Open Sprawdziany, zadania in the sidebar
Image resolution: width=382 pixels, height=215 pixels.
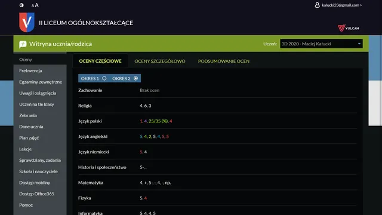click(40, 161)
